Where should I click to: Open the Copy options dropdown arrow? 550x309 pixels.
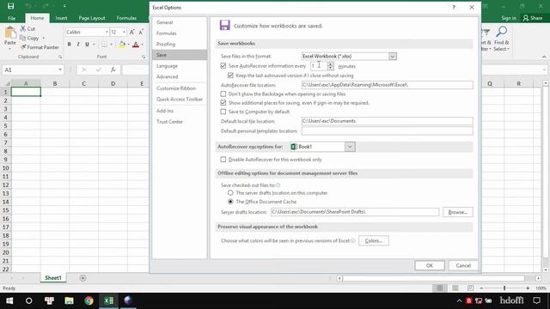(44, 38)
